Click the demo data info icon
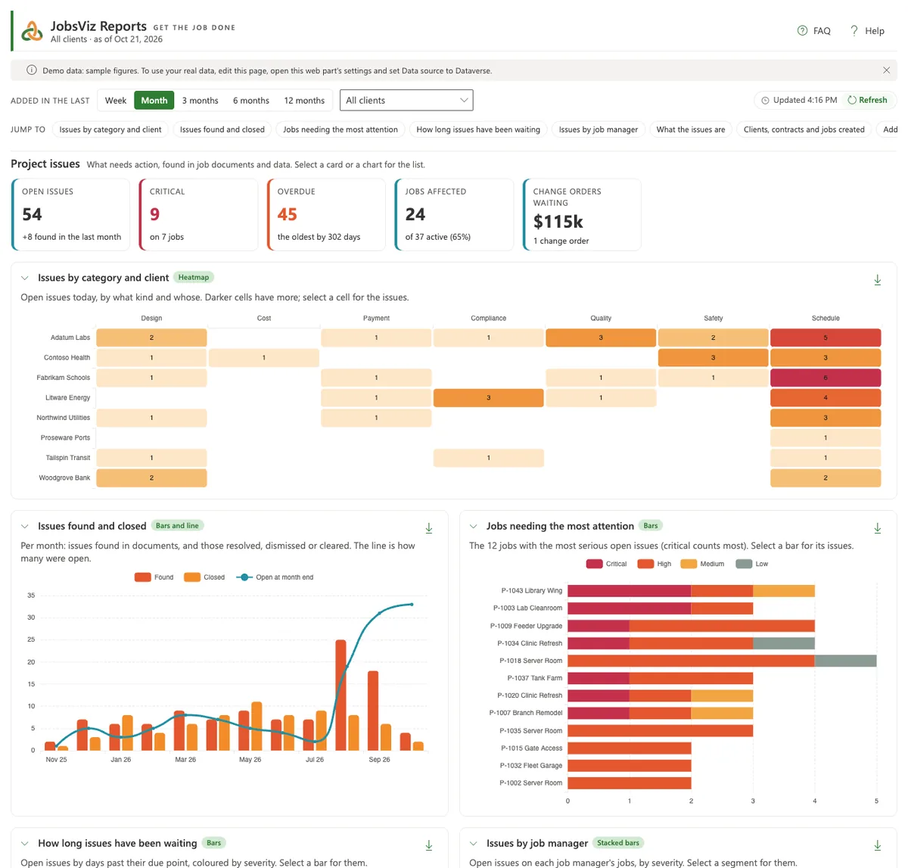Screen dimensions: 908x868 tap(32, 70)
